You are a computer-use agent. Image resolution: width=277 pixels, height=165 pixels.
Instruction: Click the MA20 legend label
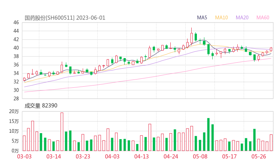pyautogui.click(x=242, y=18)
